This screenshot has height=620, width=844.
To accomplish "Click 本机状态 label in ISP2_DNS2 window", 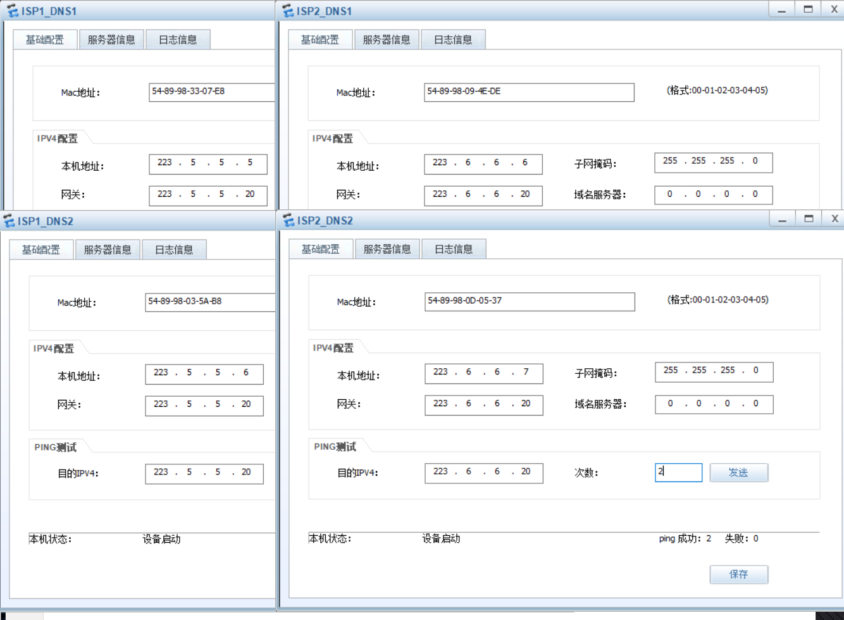I will [x=330, y=538].
